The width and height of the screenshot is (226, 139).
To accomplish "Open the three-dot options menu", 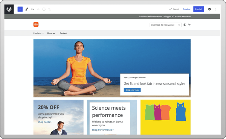I will point(215,9).
